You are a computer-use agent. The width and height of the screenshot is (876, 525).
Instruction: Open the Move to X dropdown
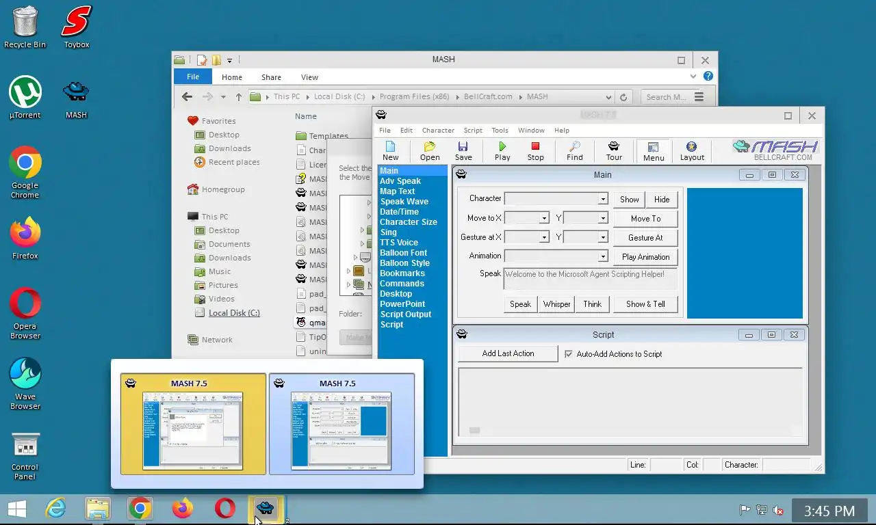544,218
